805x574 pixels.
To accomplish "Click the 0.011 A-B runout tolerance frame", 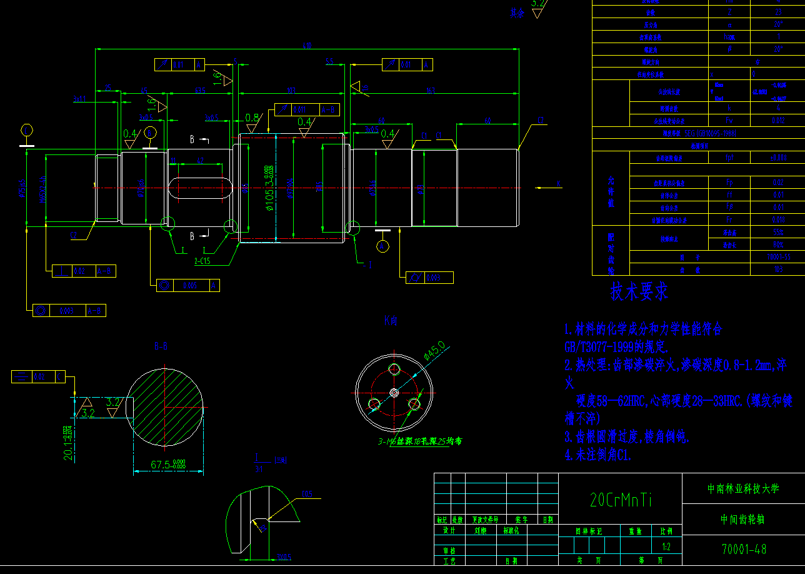I will pos(307,109).
